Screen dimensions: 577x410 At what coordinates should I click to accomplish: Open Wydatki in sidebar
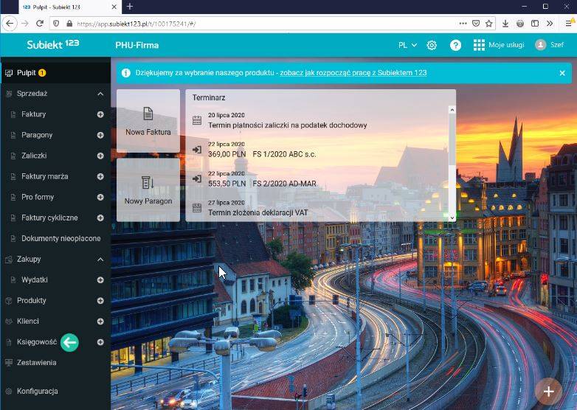click(34, 279)
